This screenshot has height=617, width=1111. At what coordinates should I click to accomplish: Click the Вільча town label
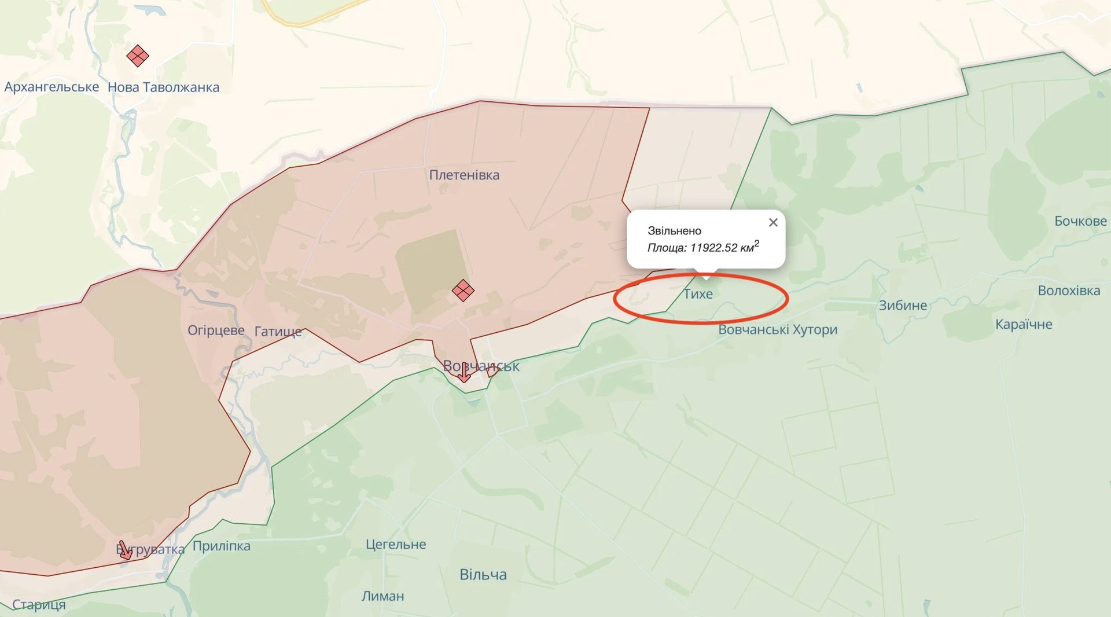pyautogui.click(x=483, y=575)
